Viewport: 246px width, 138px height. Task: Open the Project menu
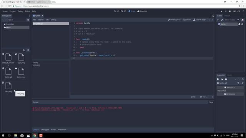click(x=13, y=11)
